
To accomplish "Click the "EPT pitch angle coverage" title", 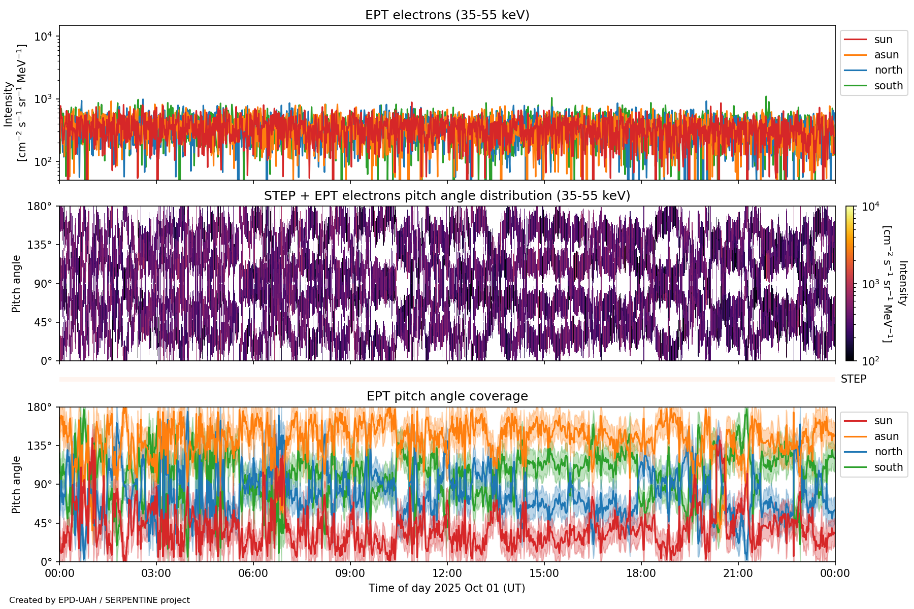I will click(447, 396).
